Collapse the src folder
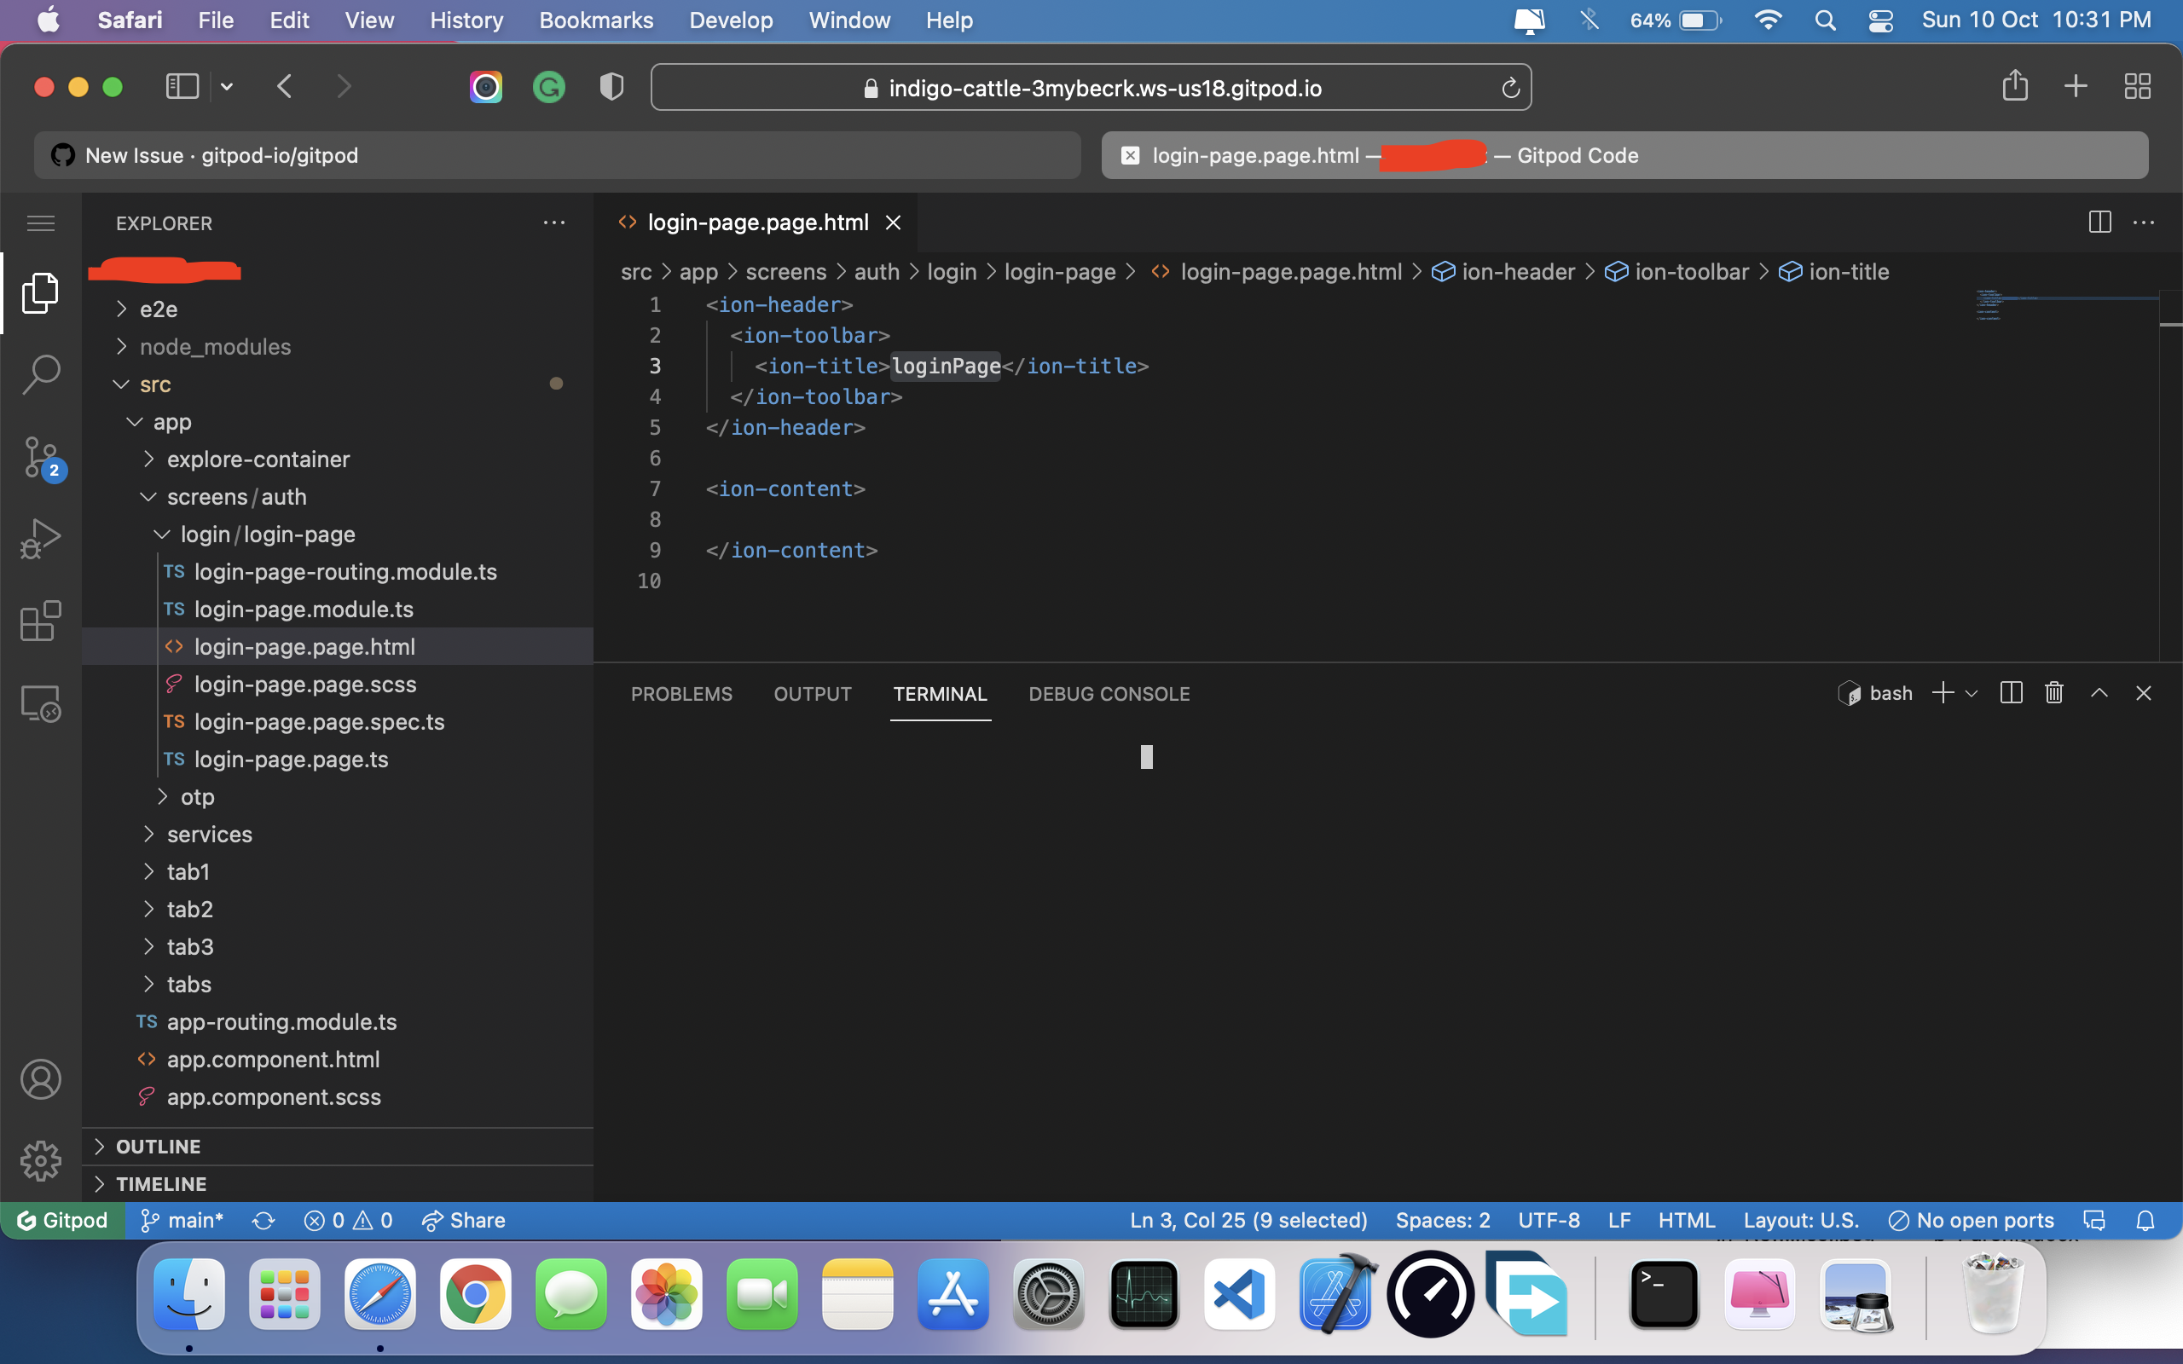Viewport: 2183px width, 1364px height. tap(339, 384)
